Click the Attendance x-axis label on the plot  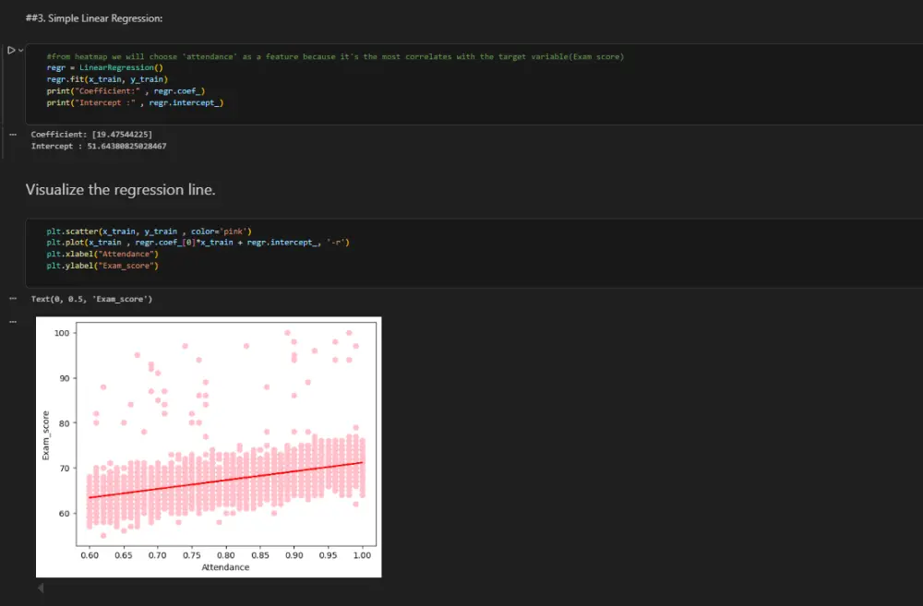[225, 567]
